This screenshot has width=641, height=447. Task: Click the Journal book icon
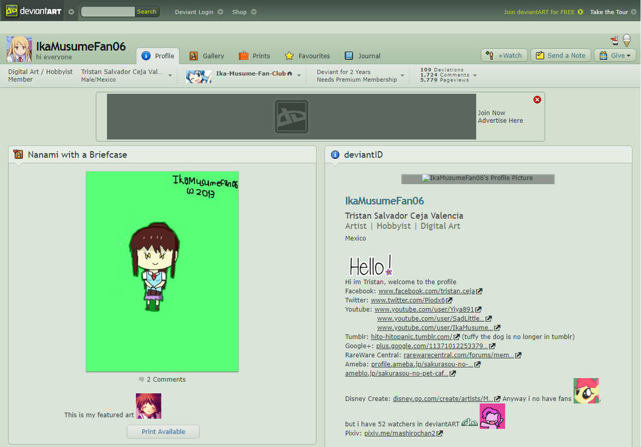pyautogui.click(x=349, y=56)
